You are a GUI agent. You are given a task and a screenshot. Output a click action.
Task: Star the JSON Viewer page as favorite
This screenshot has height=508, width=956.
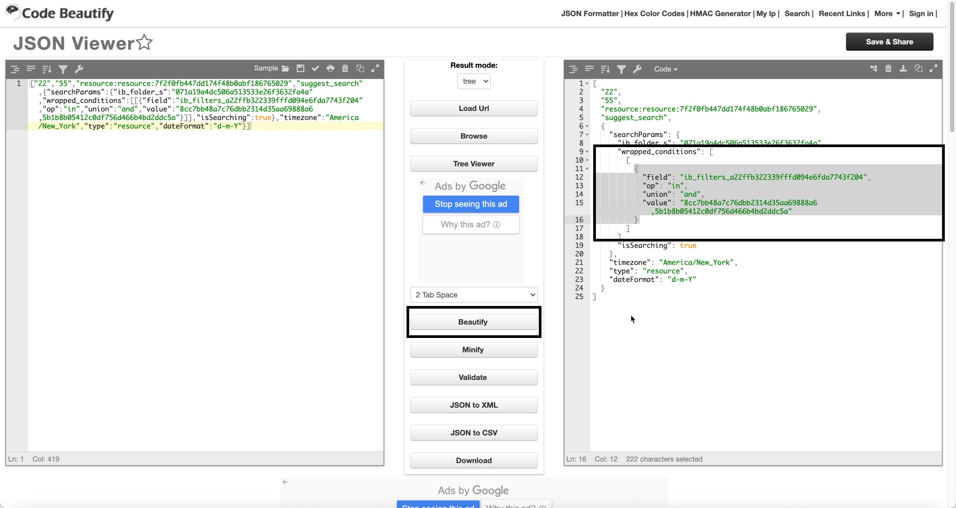145,42
